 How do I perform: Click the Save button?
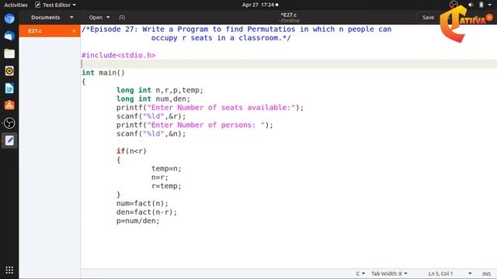coord(428,17)
